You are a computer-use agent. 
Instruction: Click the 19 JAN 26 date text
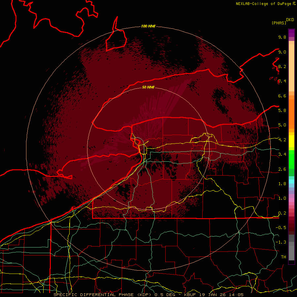[x=213, y=295]
